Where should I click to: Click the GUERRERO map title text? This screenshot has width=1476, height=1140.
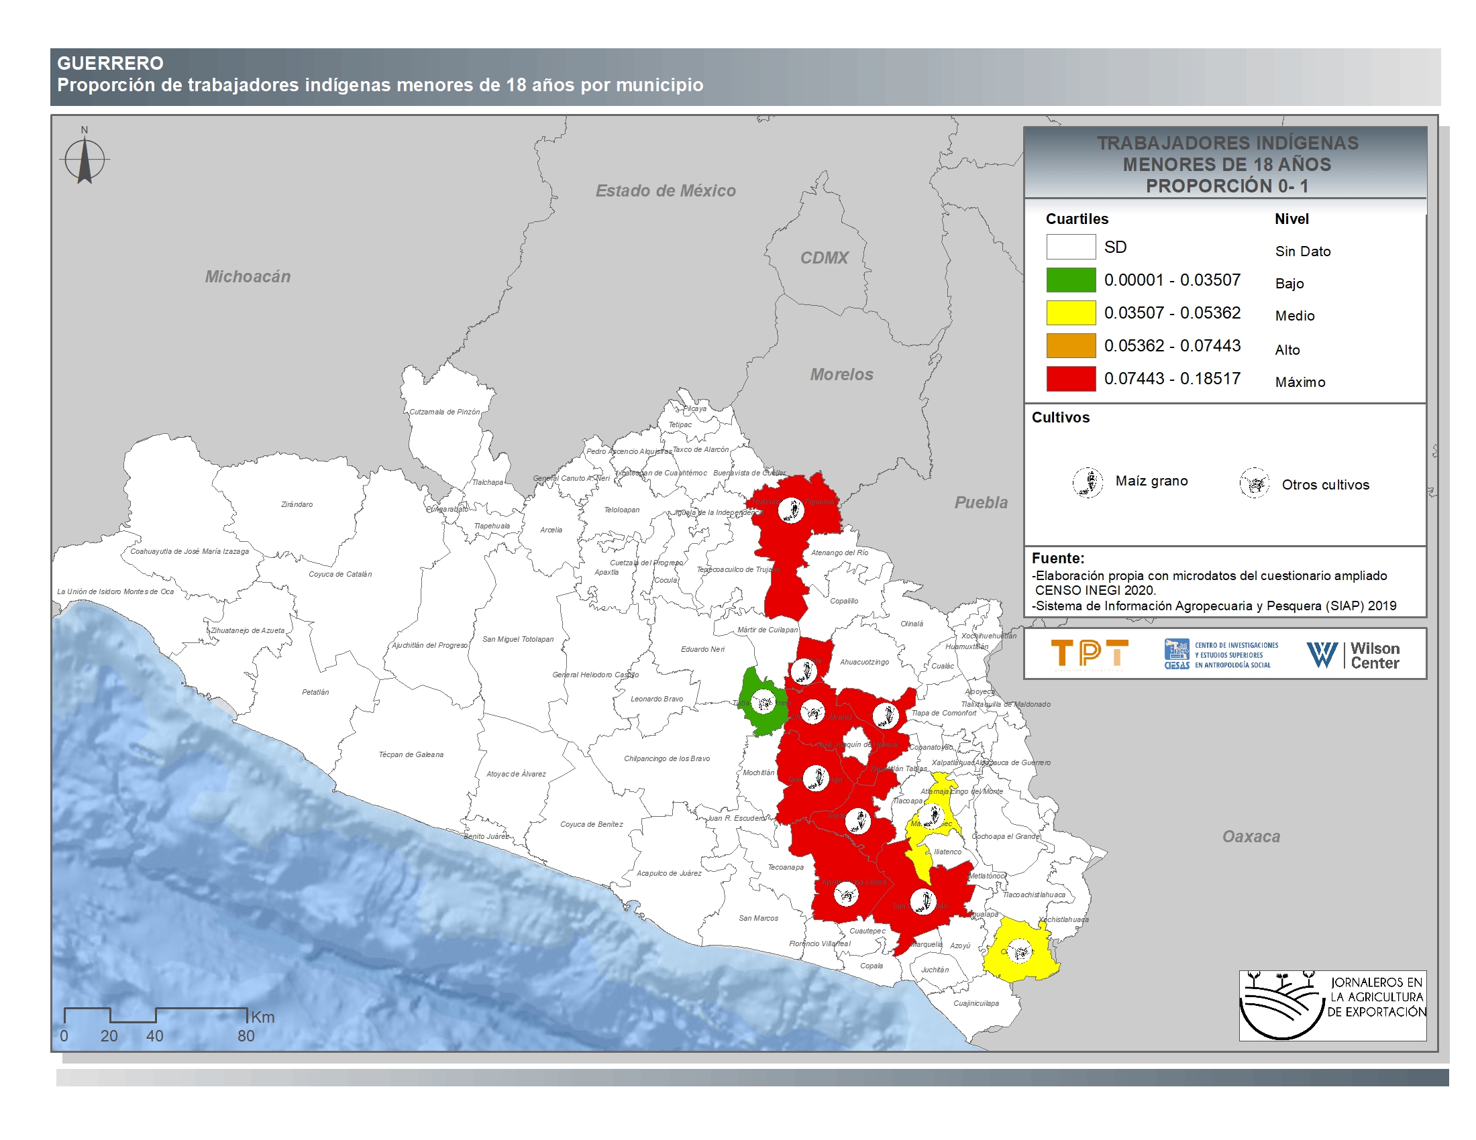click(x=110, y=64)
